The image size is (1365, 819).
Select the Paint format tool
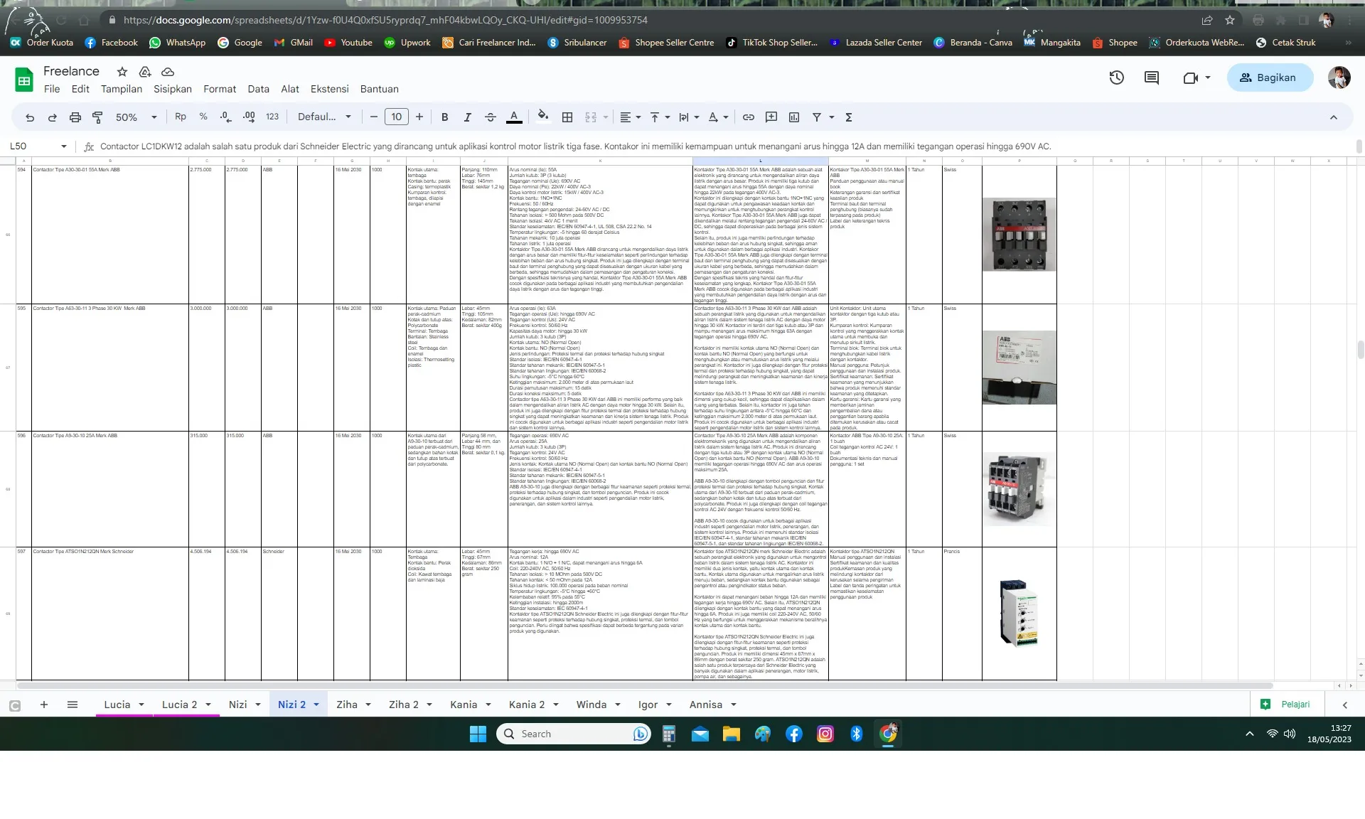(x=98, y=117)
